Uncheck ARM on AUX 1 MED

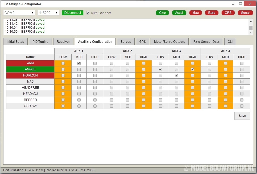(79, 63)
